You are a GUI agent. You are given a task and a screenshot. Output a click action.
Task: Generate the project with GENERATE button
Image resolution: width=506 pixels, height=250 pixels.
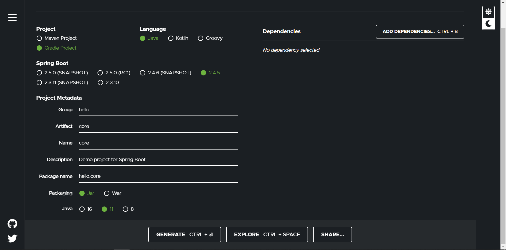(184, 234)
